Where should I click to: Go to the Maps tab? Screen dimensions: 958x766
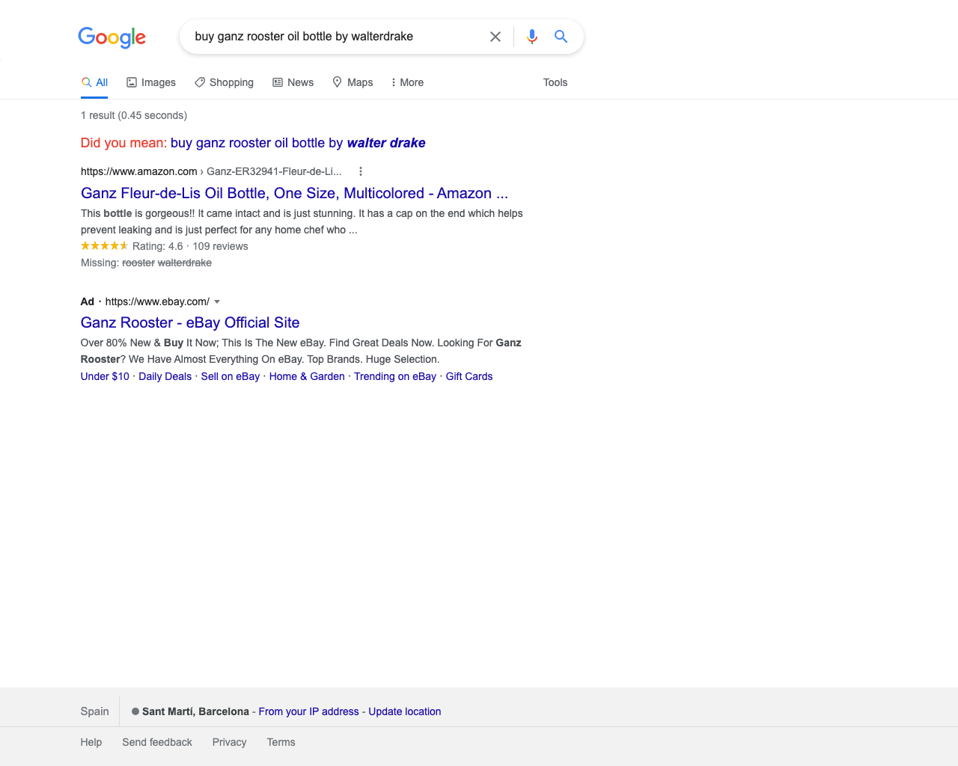[x=353, y=82]
